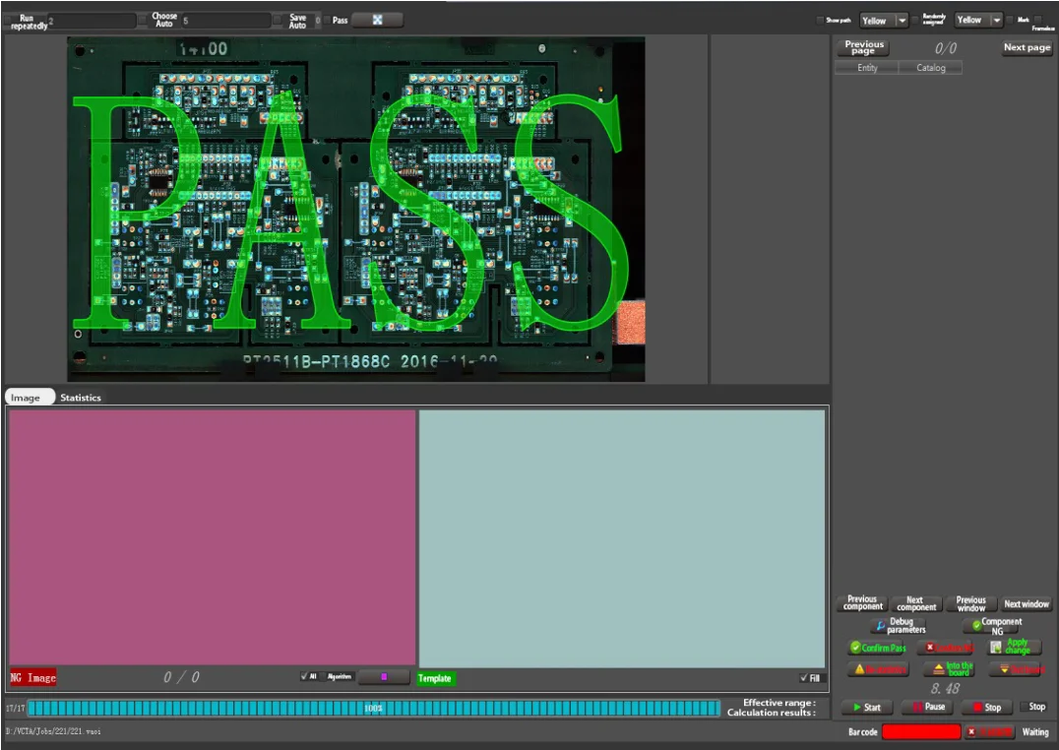
Task: Click the red Stop button
Action: pyautogui.click(x=986, y=707)
